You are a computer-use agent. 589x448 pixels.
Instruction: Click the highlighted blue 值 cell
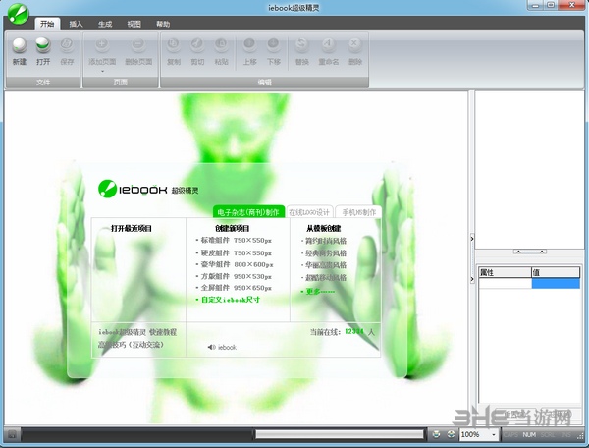click(x=556, y=283)
